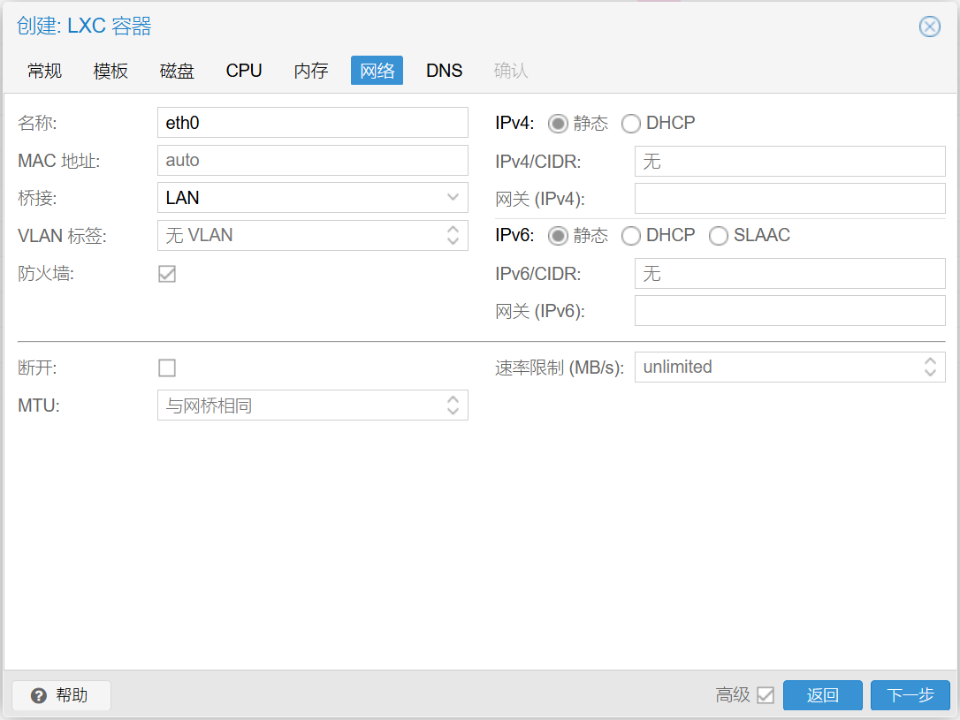
Task: Click the MTU stepper down arrow
Action: (x=452, y=410)
